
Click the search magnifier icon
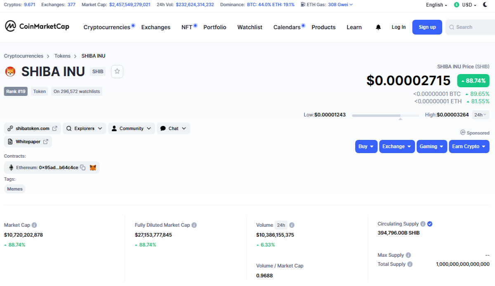point(452,27)
